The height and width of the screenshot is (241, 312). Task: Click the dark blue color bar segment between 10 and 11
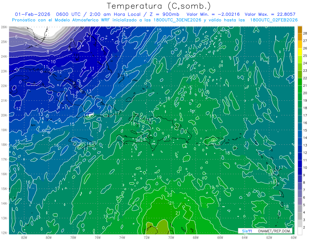pos(300,164)
